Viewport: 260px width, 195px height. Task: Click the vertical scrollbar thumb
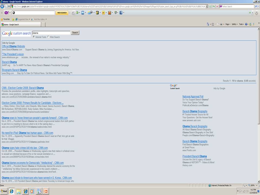pos(258,77)
